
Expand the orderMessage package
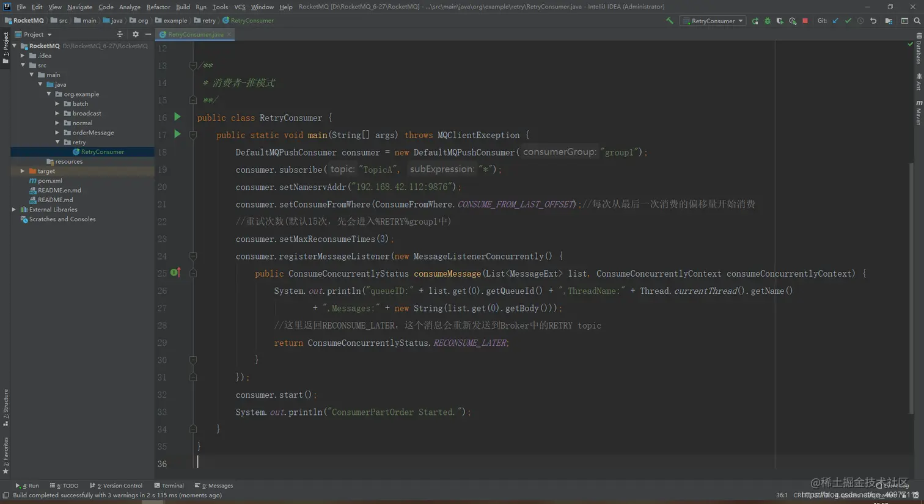[x=57, y=133]
